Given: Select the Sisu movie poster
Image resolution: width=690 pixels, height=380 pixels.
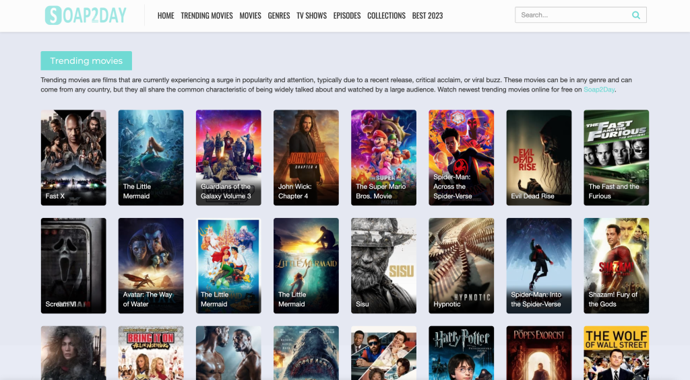Looking at the screenshot, I should (383, 265).
